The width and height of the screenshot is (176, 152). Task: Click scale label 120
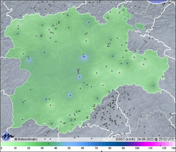[164, 148]
